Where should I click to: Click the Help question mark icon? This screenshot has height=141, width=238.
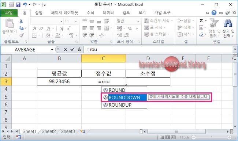(214, 13)
